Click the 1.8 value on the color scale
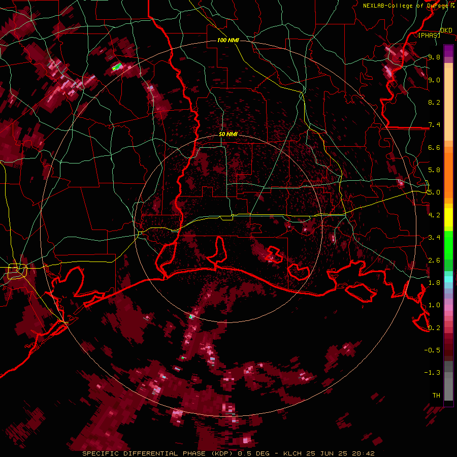The width and height of the screenshot is (457, 457). (434, 283)
